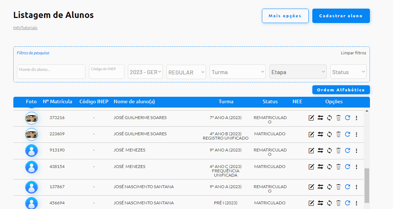The image size is (393, 209).
Task: Click transfer arrows icon for matrícula 438154
Action: [x=320, y=167]
